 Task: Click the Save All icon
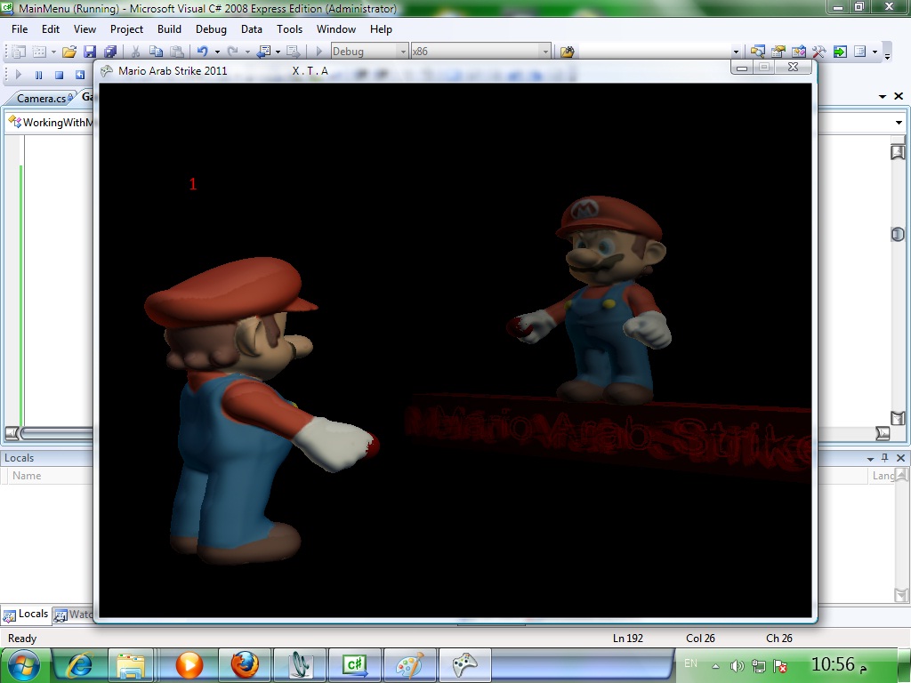109,52
